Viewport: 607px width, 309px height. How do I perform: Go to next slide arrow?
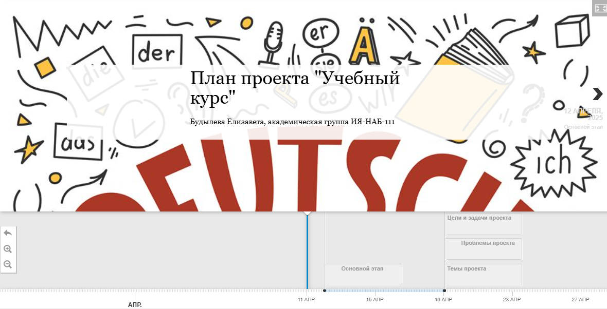597,94
